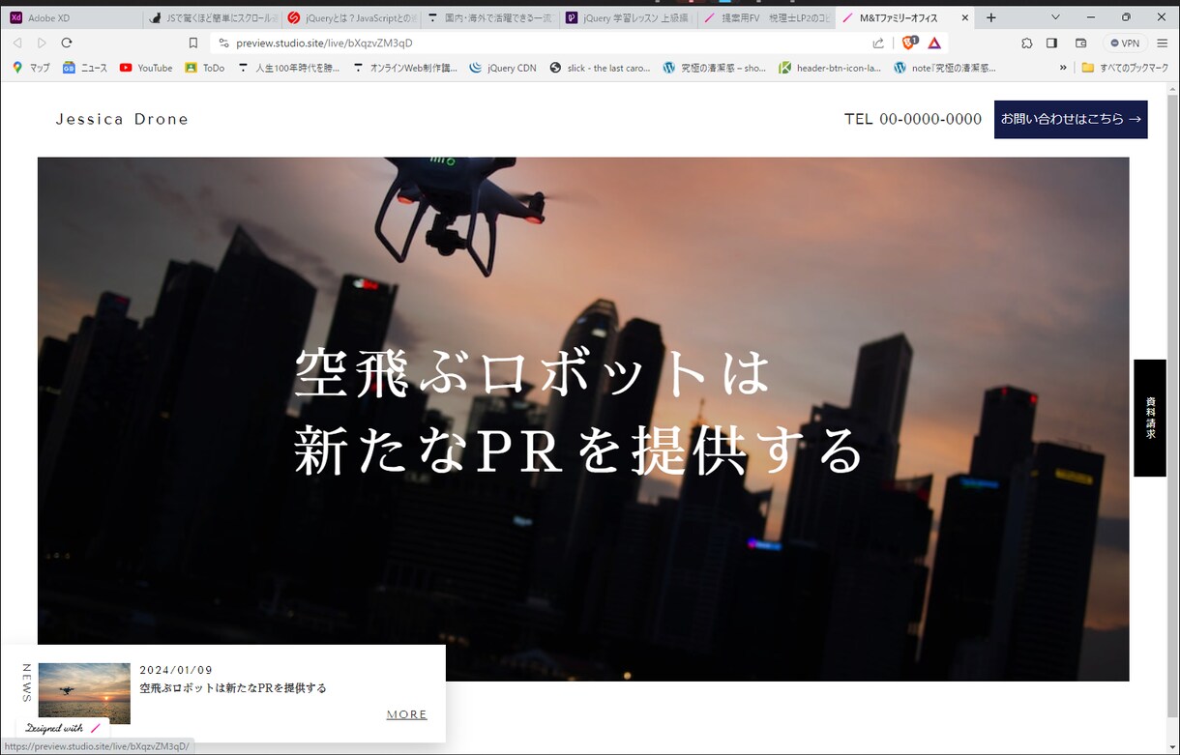View site information icon in address bar
The width and height of the screenshot is (1180, 755).
[223, 44]
